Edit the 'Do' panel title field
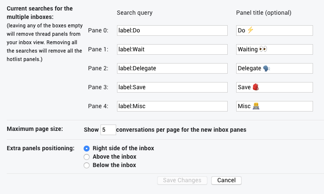Image resolution: width=324 pixels, height=194 pixels. [x=275, y=31]
